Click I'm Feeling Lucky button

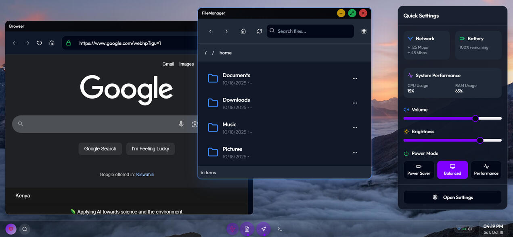click(x=151, y=148)
